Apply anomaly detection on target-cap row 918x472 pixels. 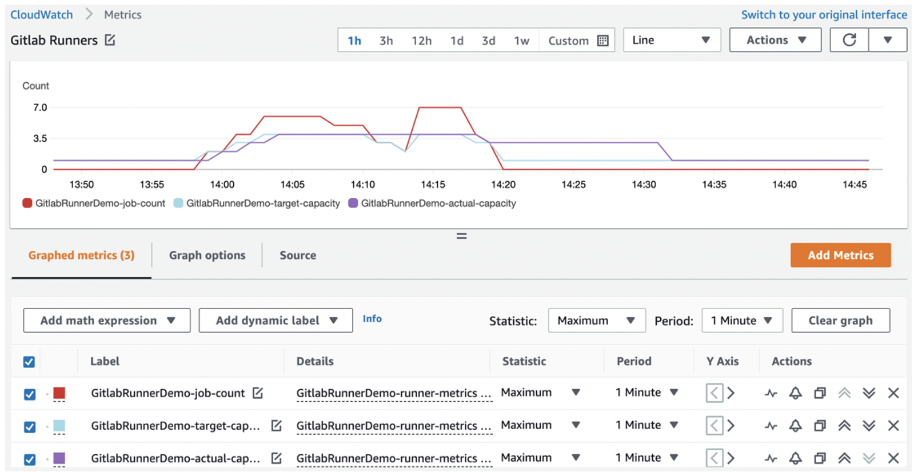point(771,426)
